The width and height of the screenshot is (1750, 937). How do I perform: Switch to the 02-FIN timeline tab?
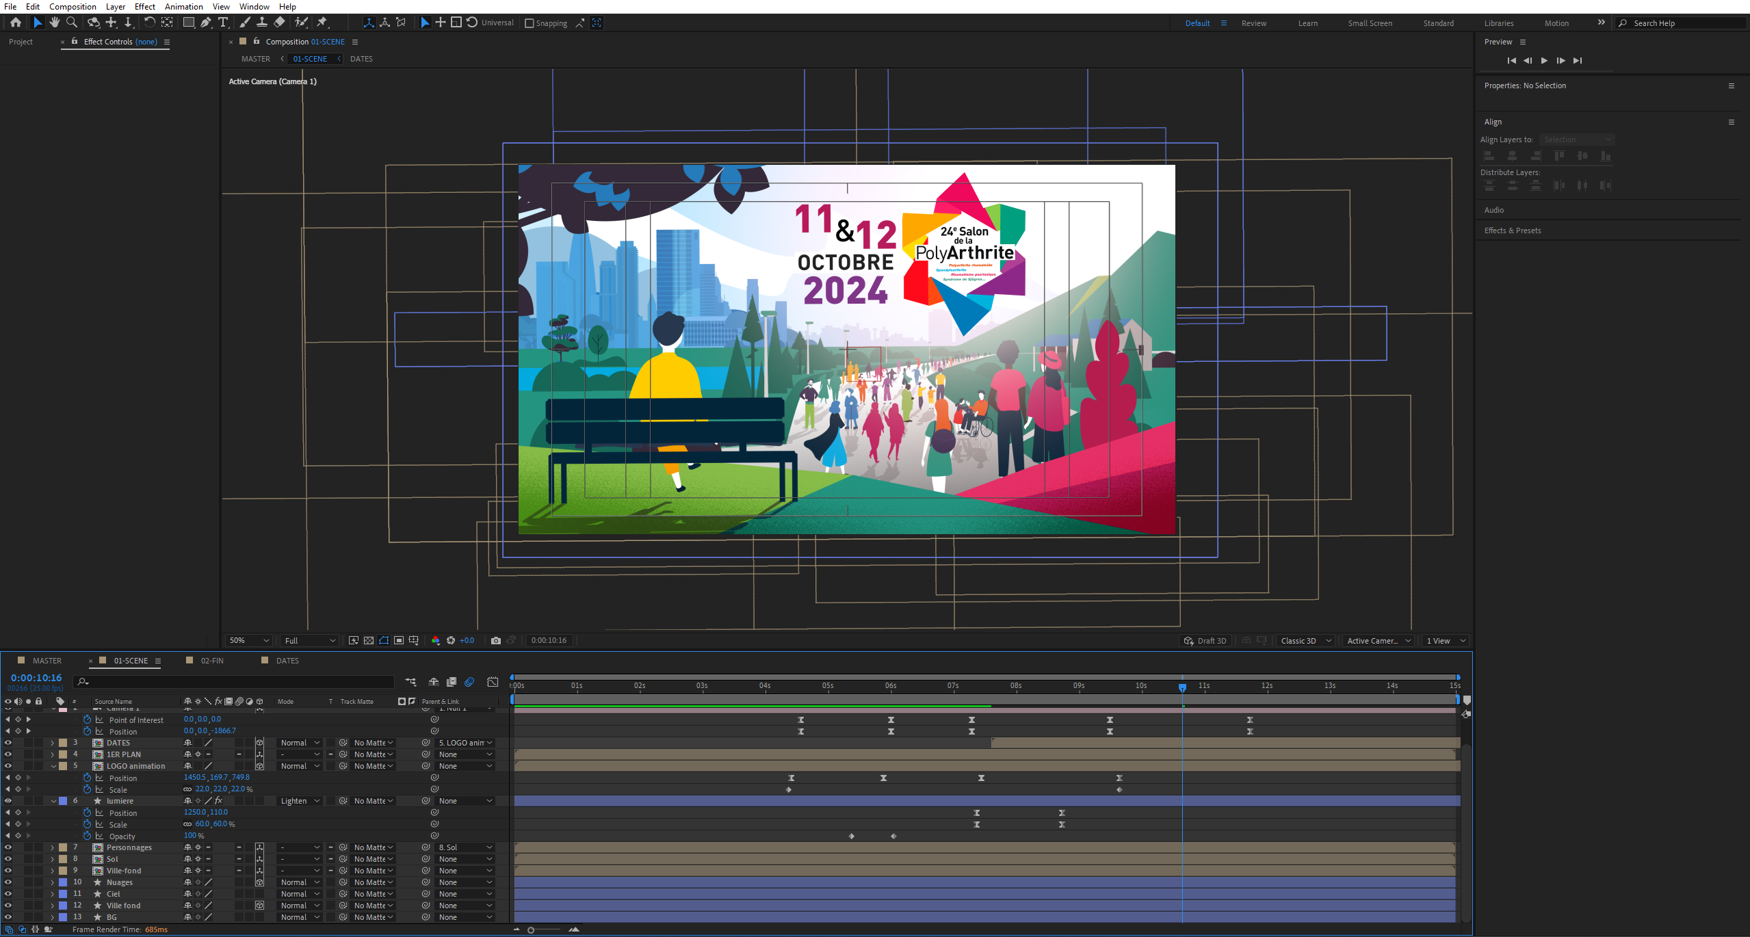[212, 661]
